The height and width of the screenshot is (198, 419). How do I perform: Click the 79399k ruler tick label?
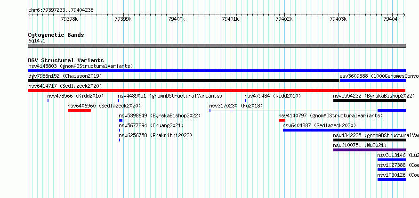123,19
